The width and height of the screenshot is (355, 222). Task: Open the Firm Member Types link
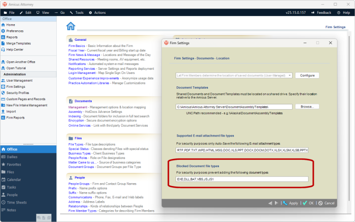pyautogui.click(x=82, y=211)
